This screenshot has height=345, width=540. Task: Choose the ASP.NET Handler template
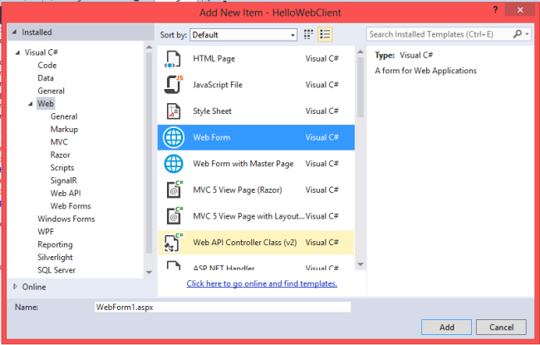[x=223, y=267]
